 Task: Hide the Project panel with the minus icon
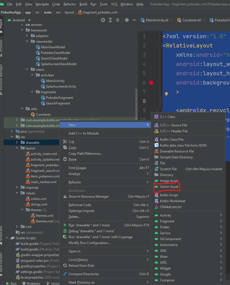(x=134, y=20)
